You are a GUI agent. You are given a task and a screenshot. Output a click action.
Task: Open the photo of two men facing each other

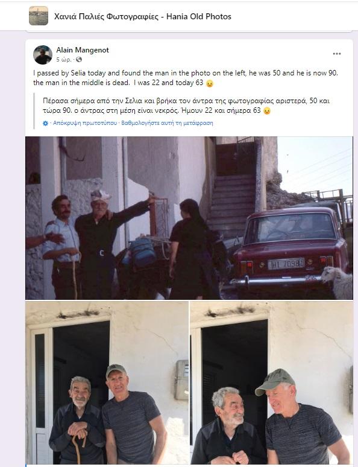click(x=271, y=383)
